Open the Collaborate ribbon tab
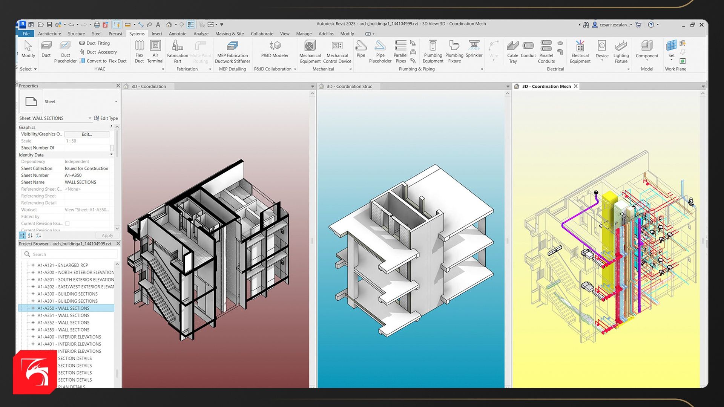 coord(262,34)
